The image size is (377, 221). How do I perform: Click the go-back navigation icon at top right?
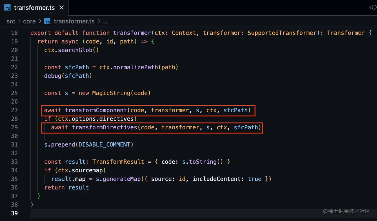(x=373, y=7)
